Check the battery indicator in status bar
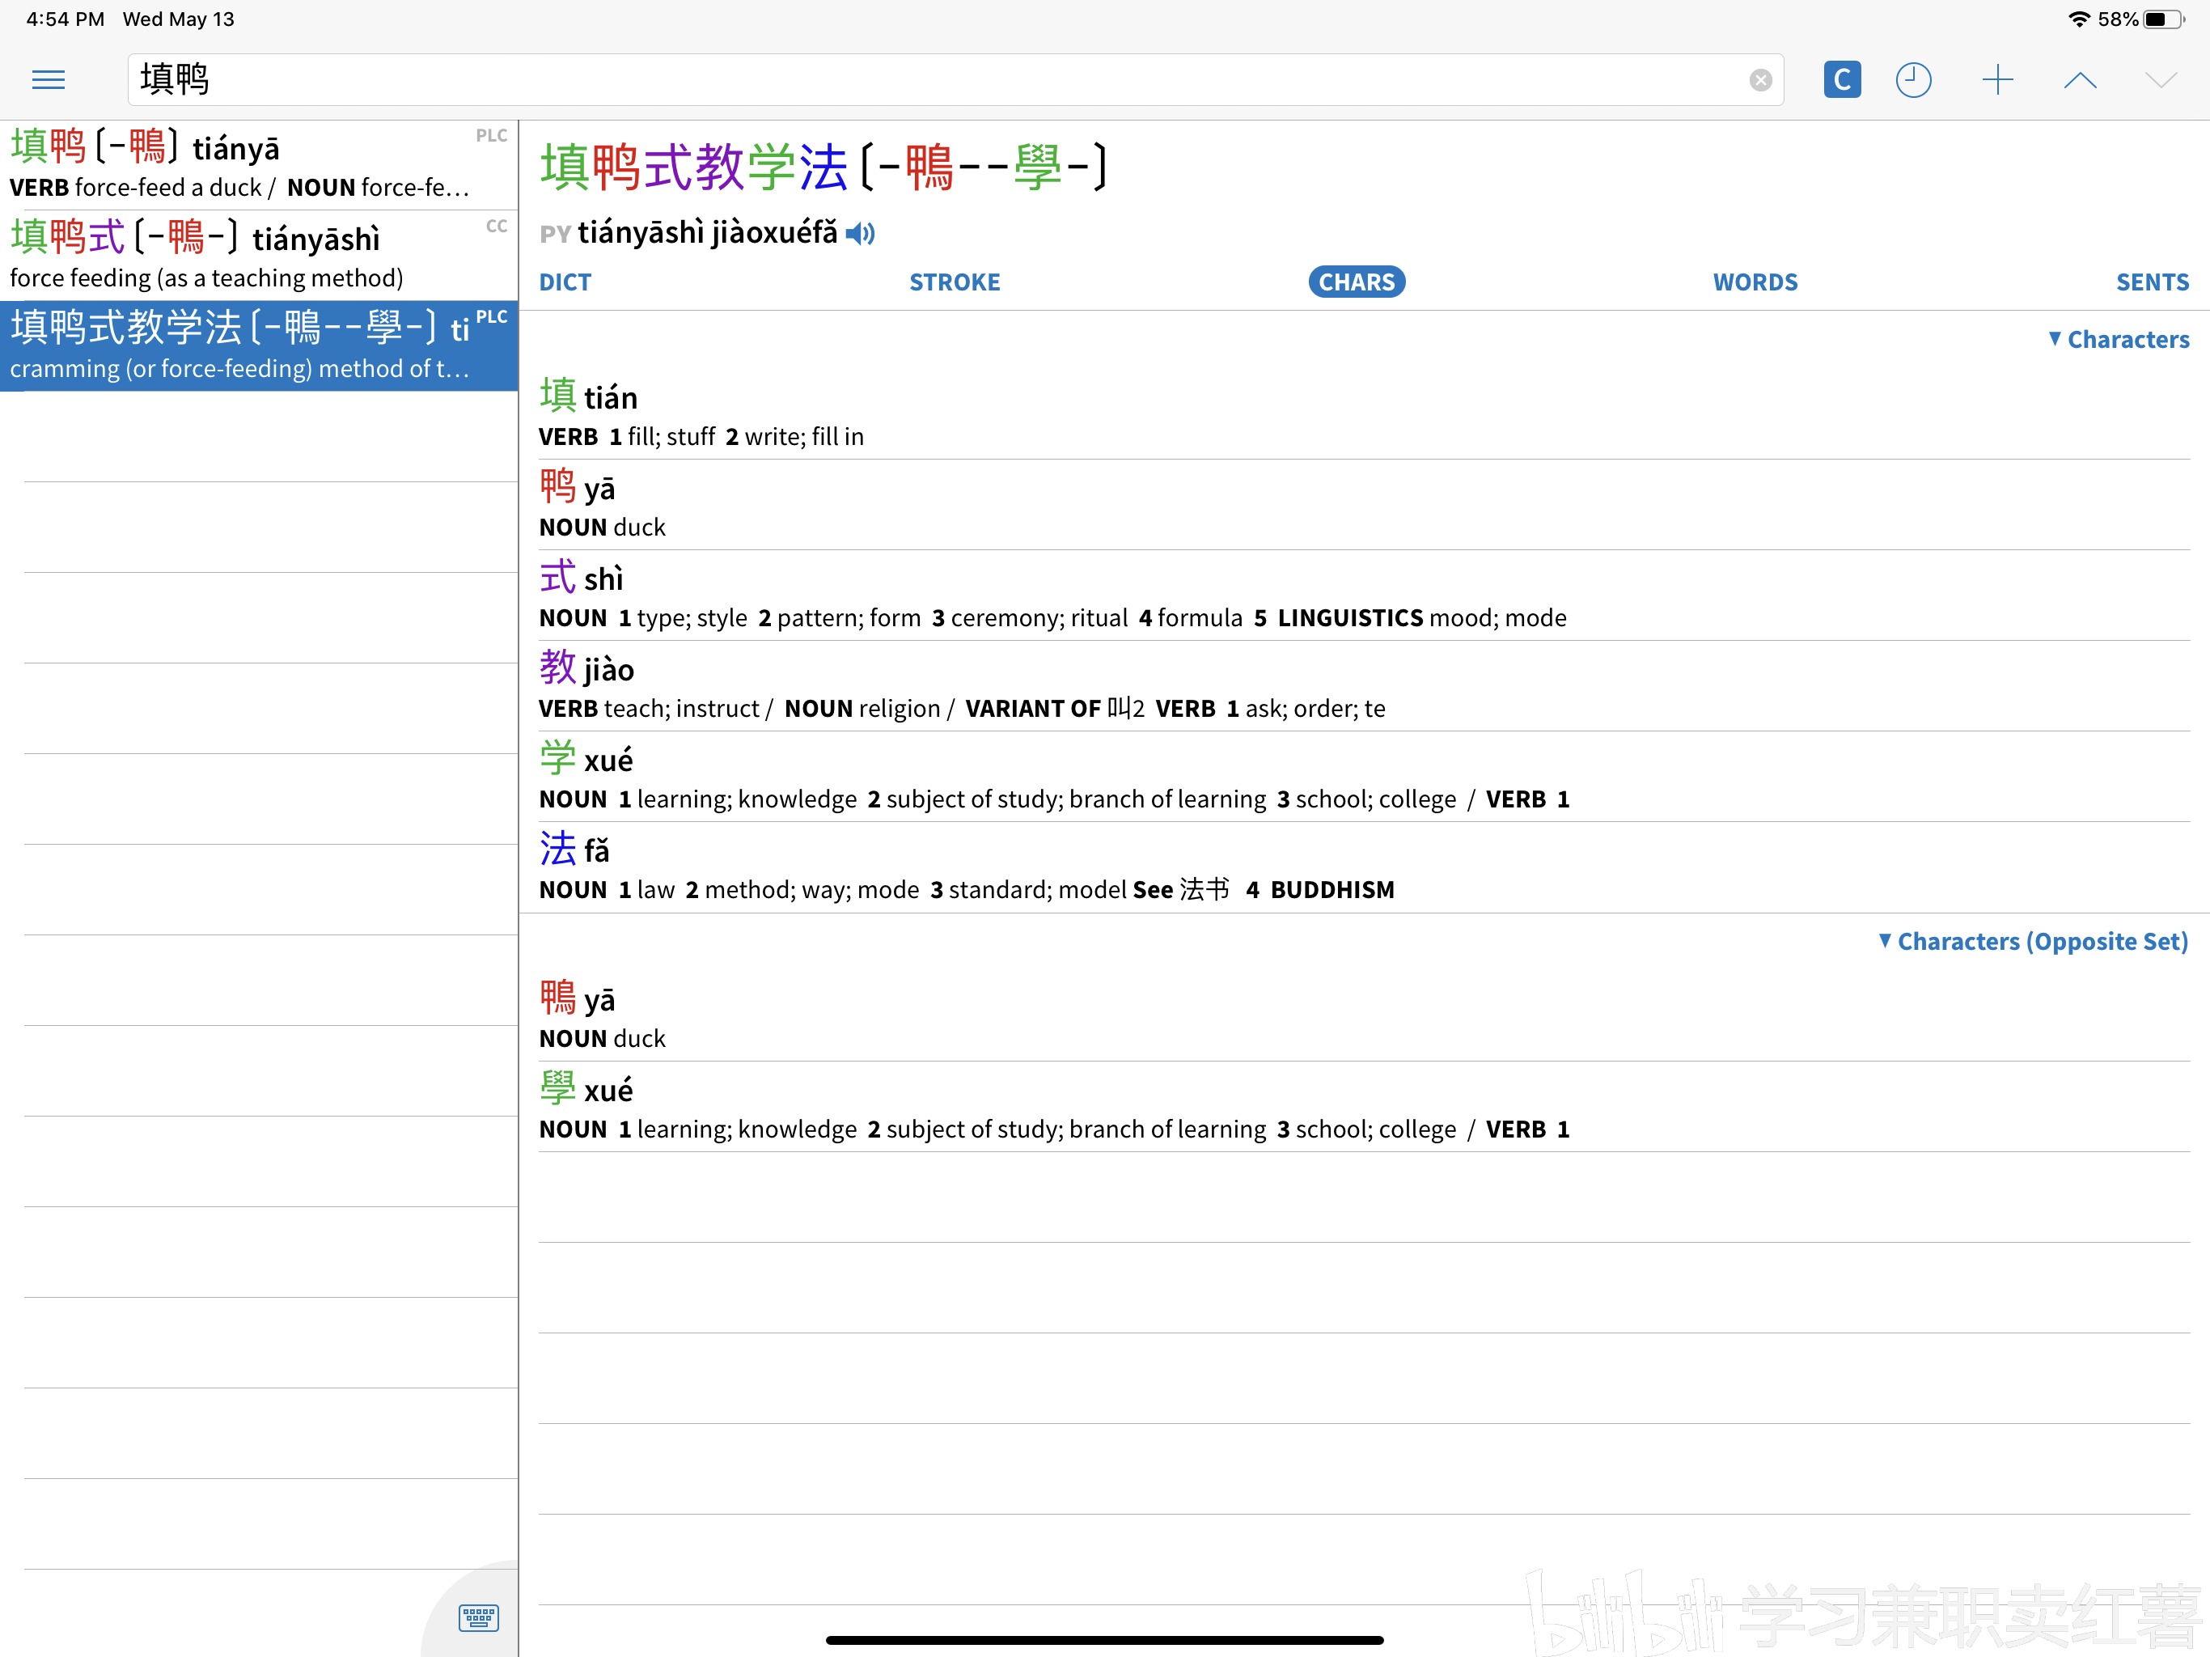Viewport: 2210px width, 1657px height. click(2162, 19)
